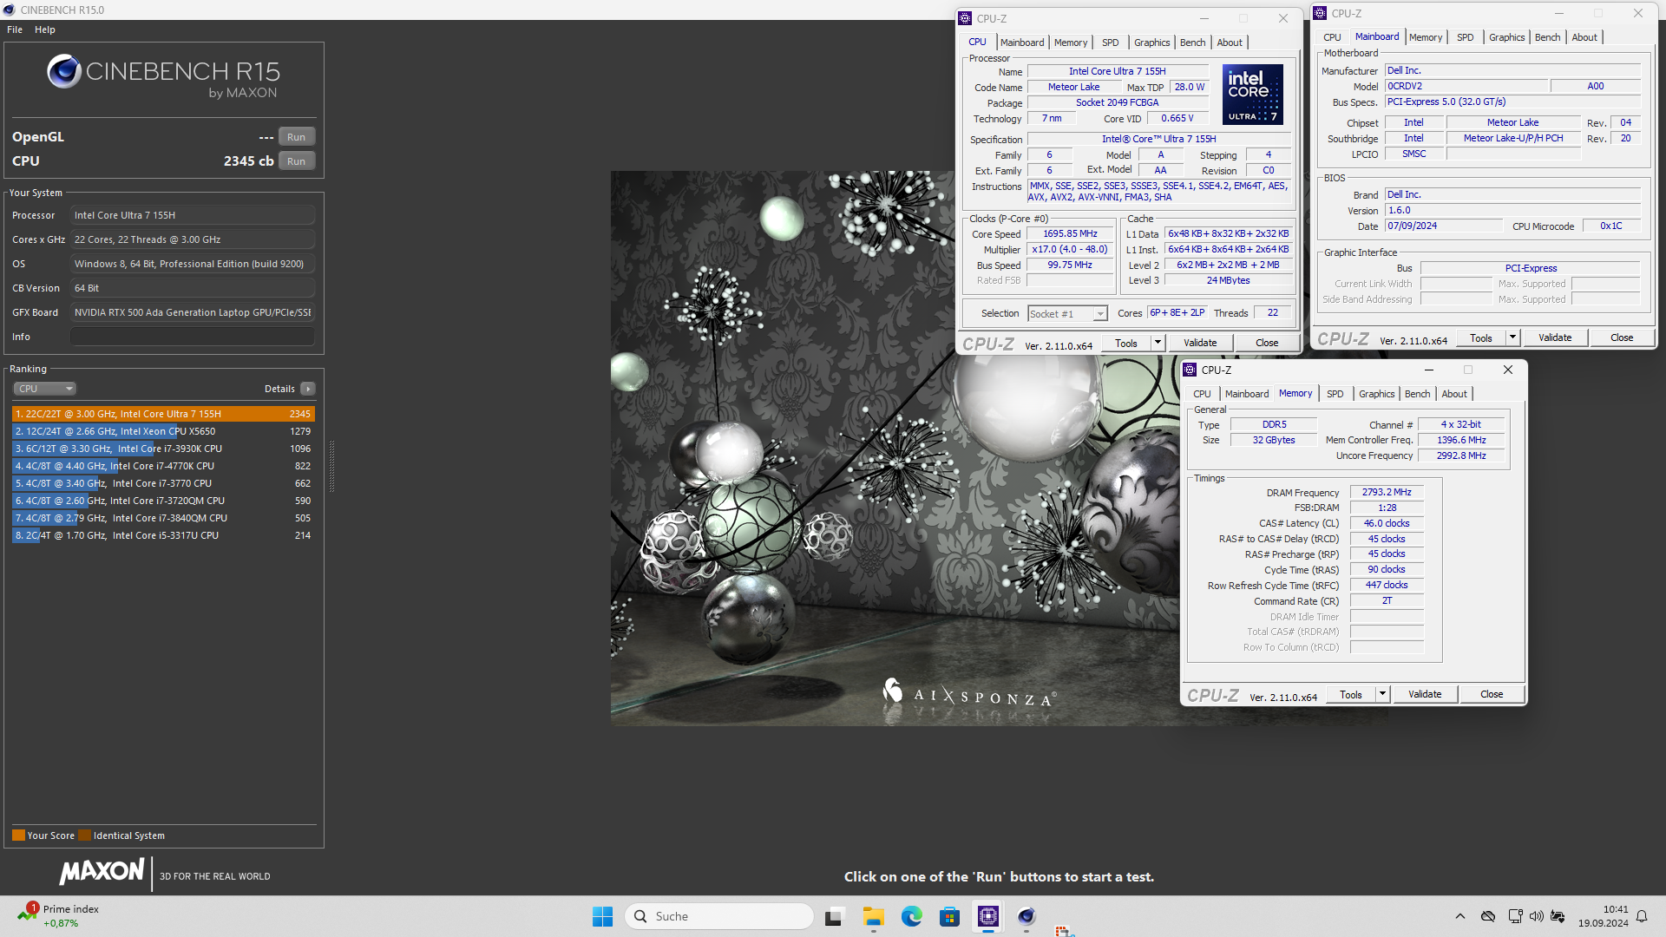Show hidden system tray icons

pyautogui.click(x=1460, y=916)
